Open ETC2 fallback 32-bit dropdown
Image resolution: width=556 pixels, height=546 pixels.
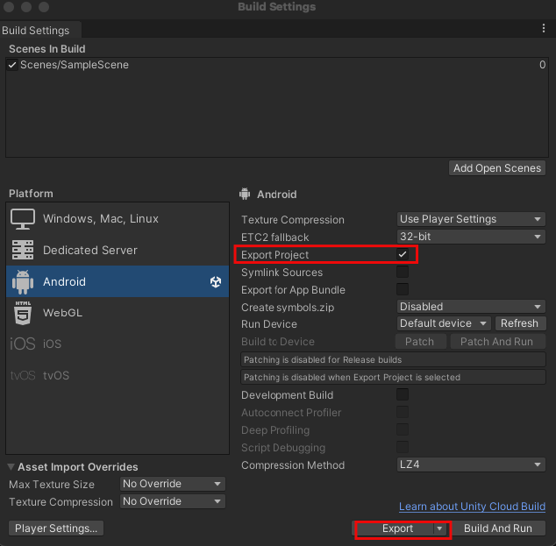(x=471, y=237)
